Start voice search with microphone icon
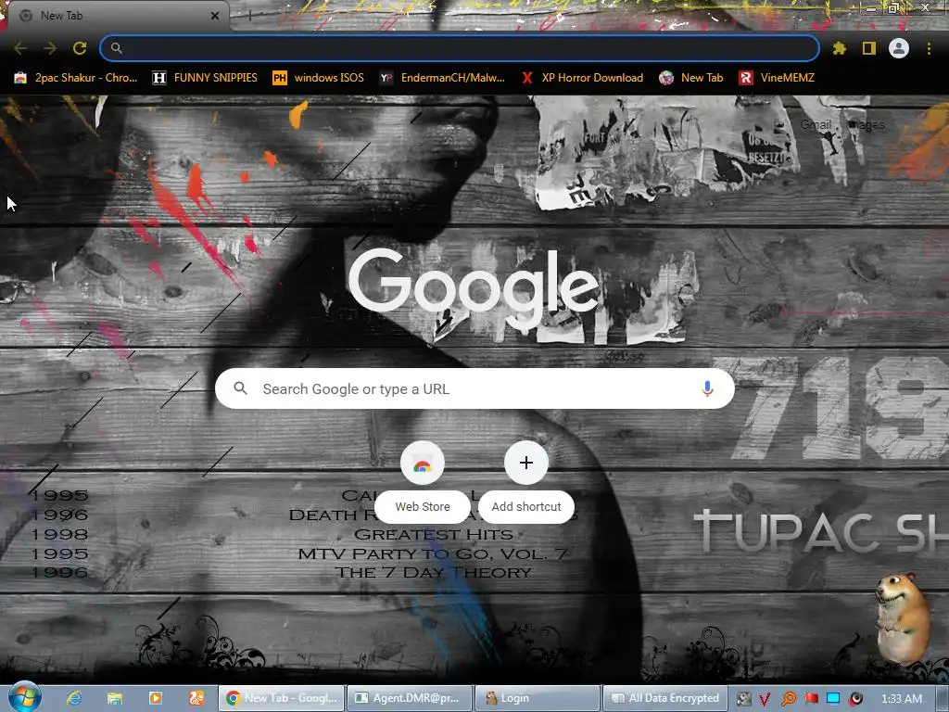Image resolution: width=949 pixels, height=712 pixels. click(707, 388)
